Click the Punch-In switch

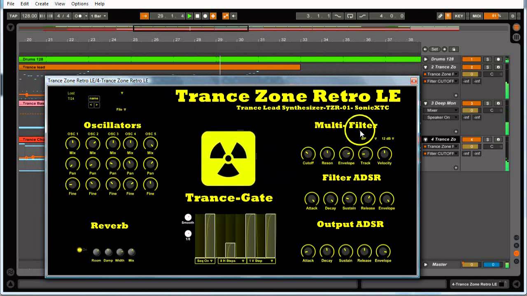click(x=338, y=16)
